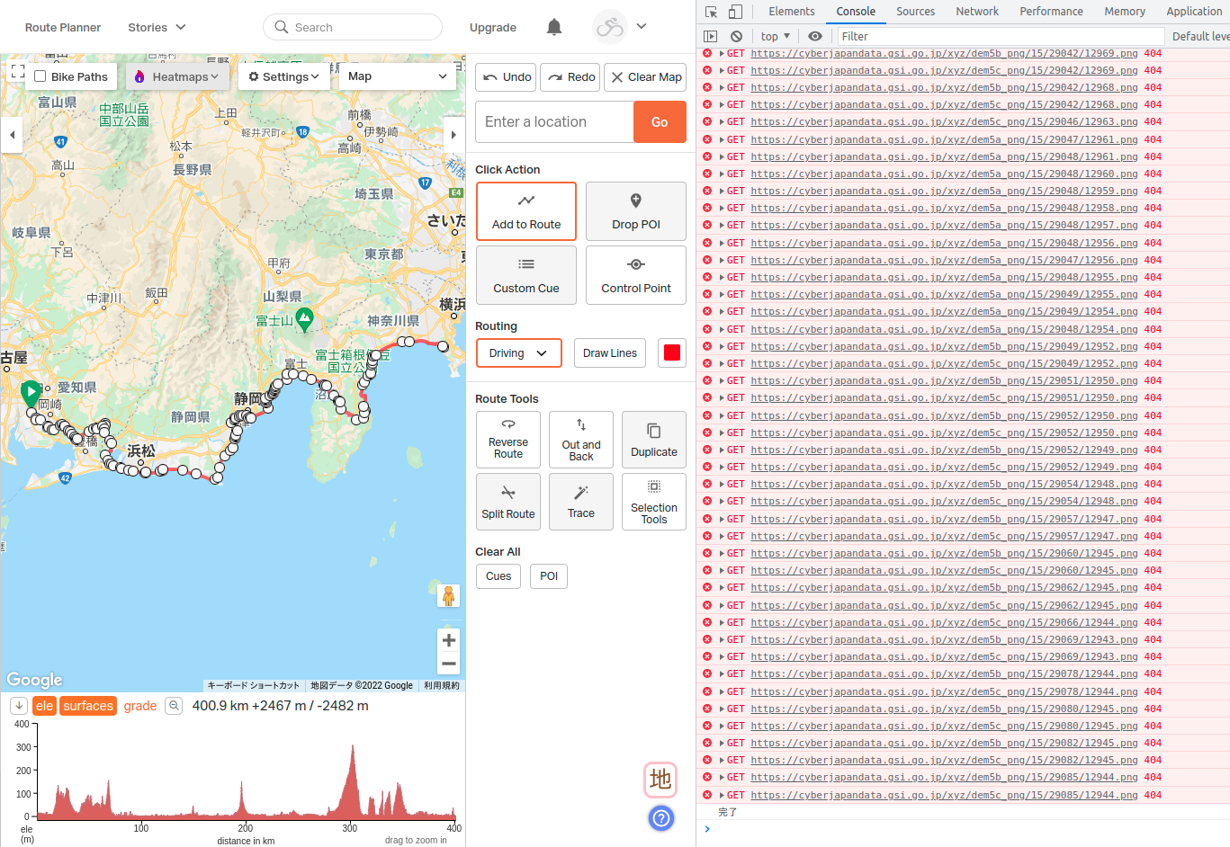The width and height of the screenshot is (1230, 847).
Task: Switch to the Network tab
Action: 977,12
